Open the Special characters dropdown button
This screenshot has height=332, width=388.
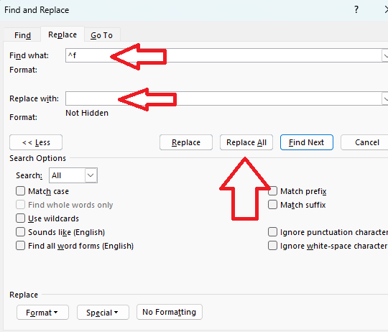(x=103, y=313)
